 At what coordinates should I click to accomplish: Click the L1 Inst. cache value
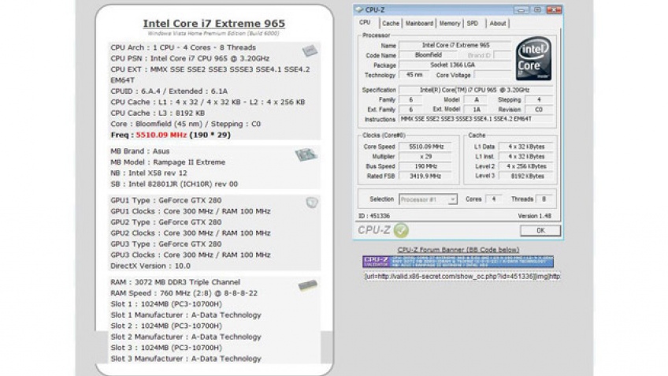[526, 156]
